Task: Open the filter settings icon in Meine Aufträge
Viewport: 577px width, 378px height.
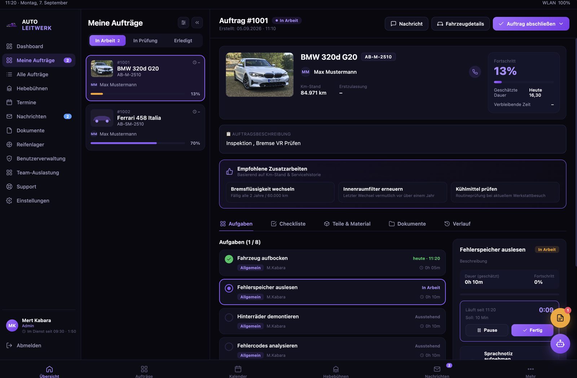Action: point(184,23)
